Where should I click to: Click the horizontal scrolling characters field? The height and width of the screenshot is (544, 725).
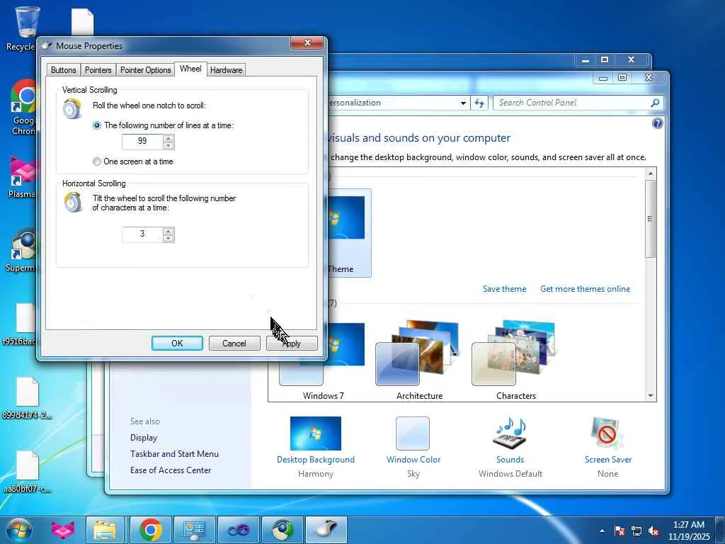[142, 234]
